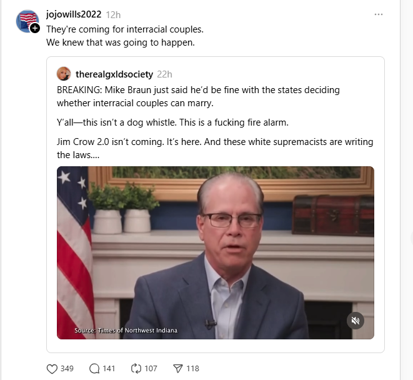View the 349 likes count
Screen dimensions: 413x380
tap(67, 368)
